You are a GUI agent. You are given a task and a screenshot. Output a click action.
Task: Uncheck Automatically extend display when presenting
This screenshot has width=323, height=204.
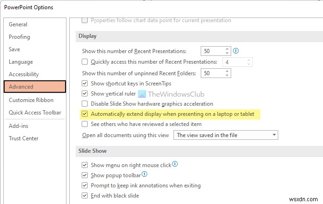click(x=85, y=114)
